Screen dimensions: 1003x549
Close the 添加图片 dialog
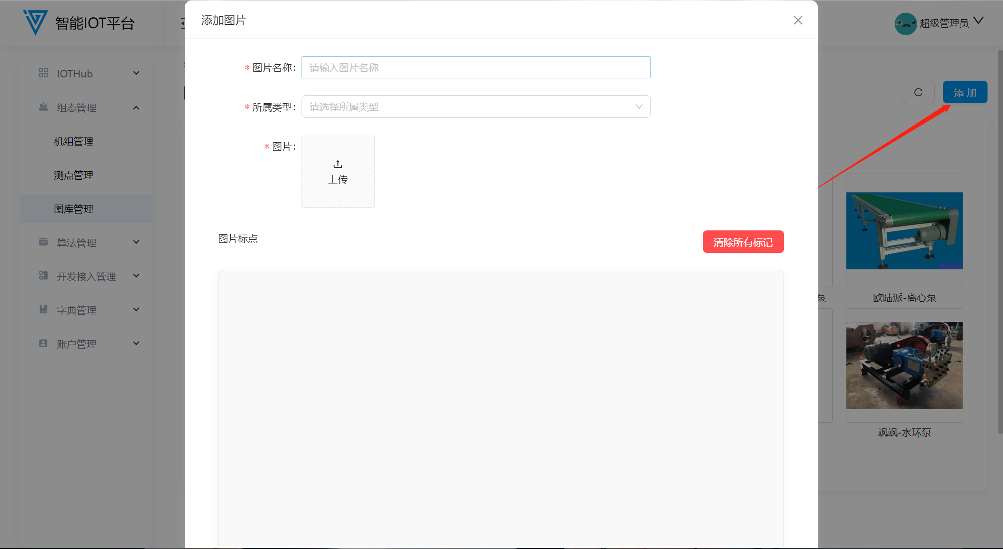(x=798, y=20)
